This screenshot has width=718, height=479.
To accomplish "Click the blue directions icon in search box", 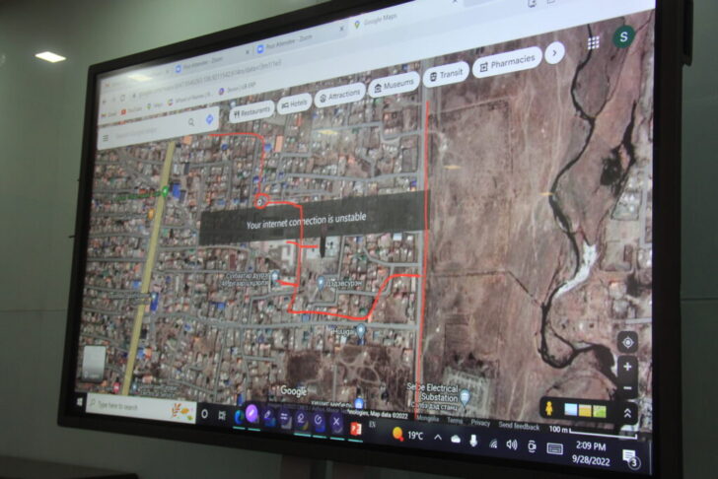I will click(x=210, y=119).
